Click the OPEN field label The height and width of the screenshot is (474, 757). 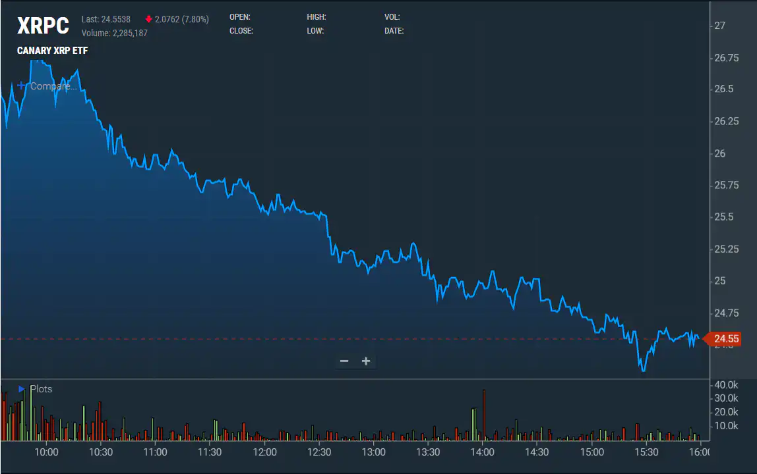[239, 17]
